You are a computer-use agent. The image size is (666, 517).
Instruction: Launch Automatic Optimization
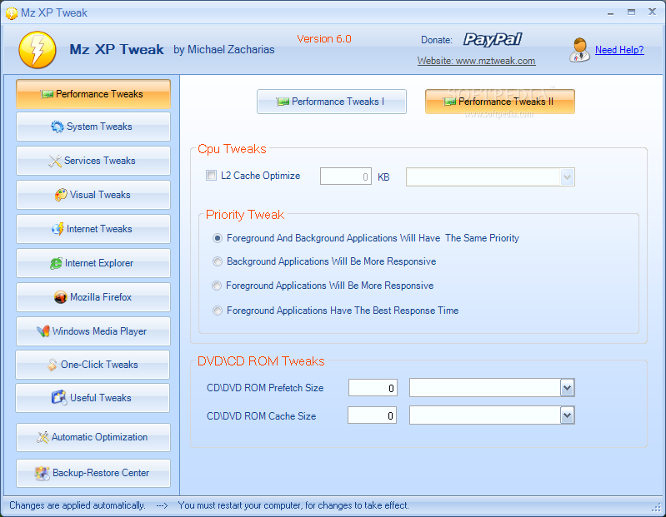pyautogui.click(x=93, y=437)
